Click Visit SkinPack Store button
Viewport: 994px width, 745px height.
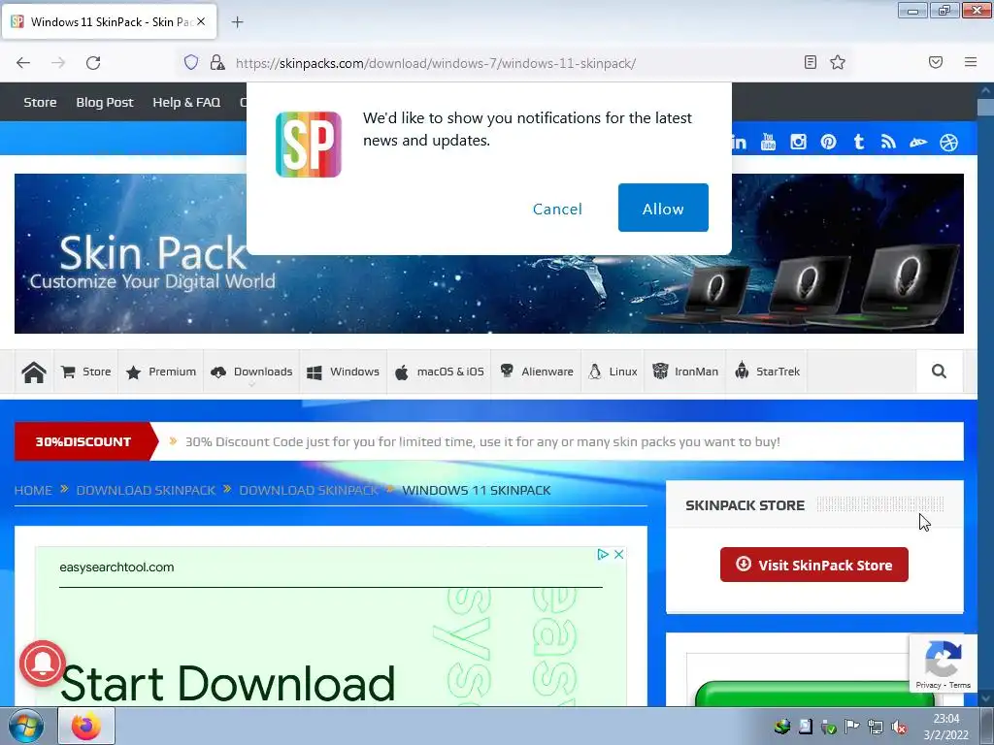tap(814, 565)
